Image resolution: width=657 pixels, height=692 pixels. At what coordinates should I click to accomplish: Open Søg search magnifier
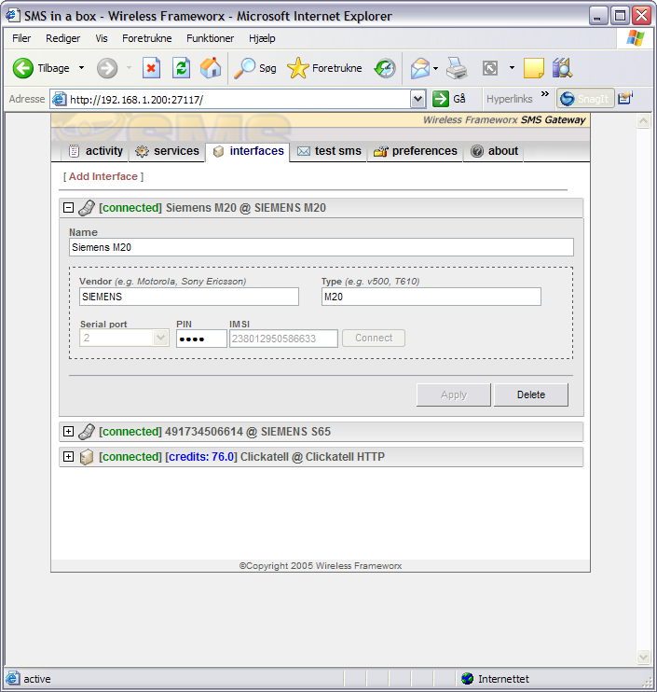point(255,68)
